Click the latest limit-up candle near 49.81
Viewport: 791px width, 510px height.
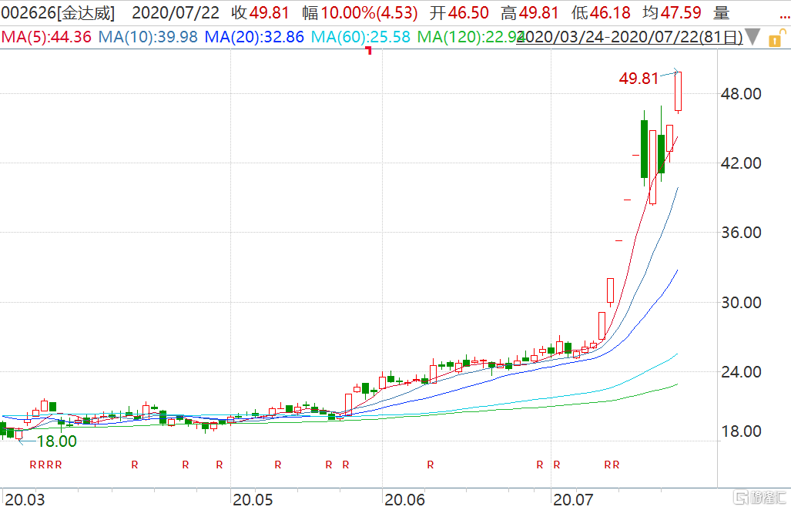point(678,92)
